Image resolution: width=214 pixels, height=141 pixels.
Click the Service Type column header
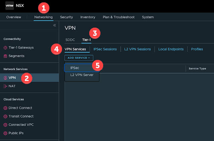197,68
